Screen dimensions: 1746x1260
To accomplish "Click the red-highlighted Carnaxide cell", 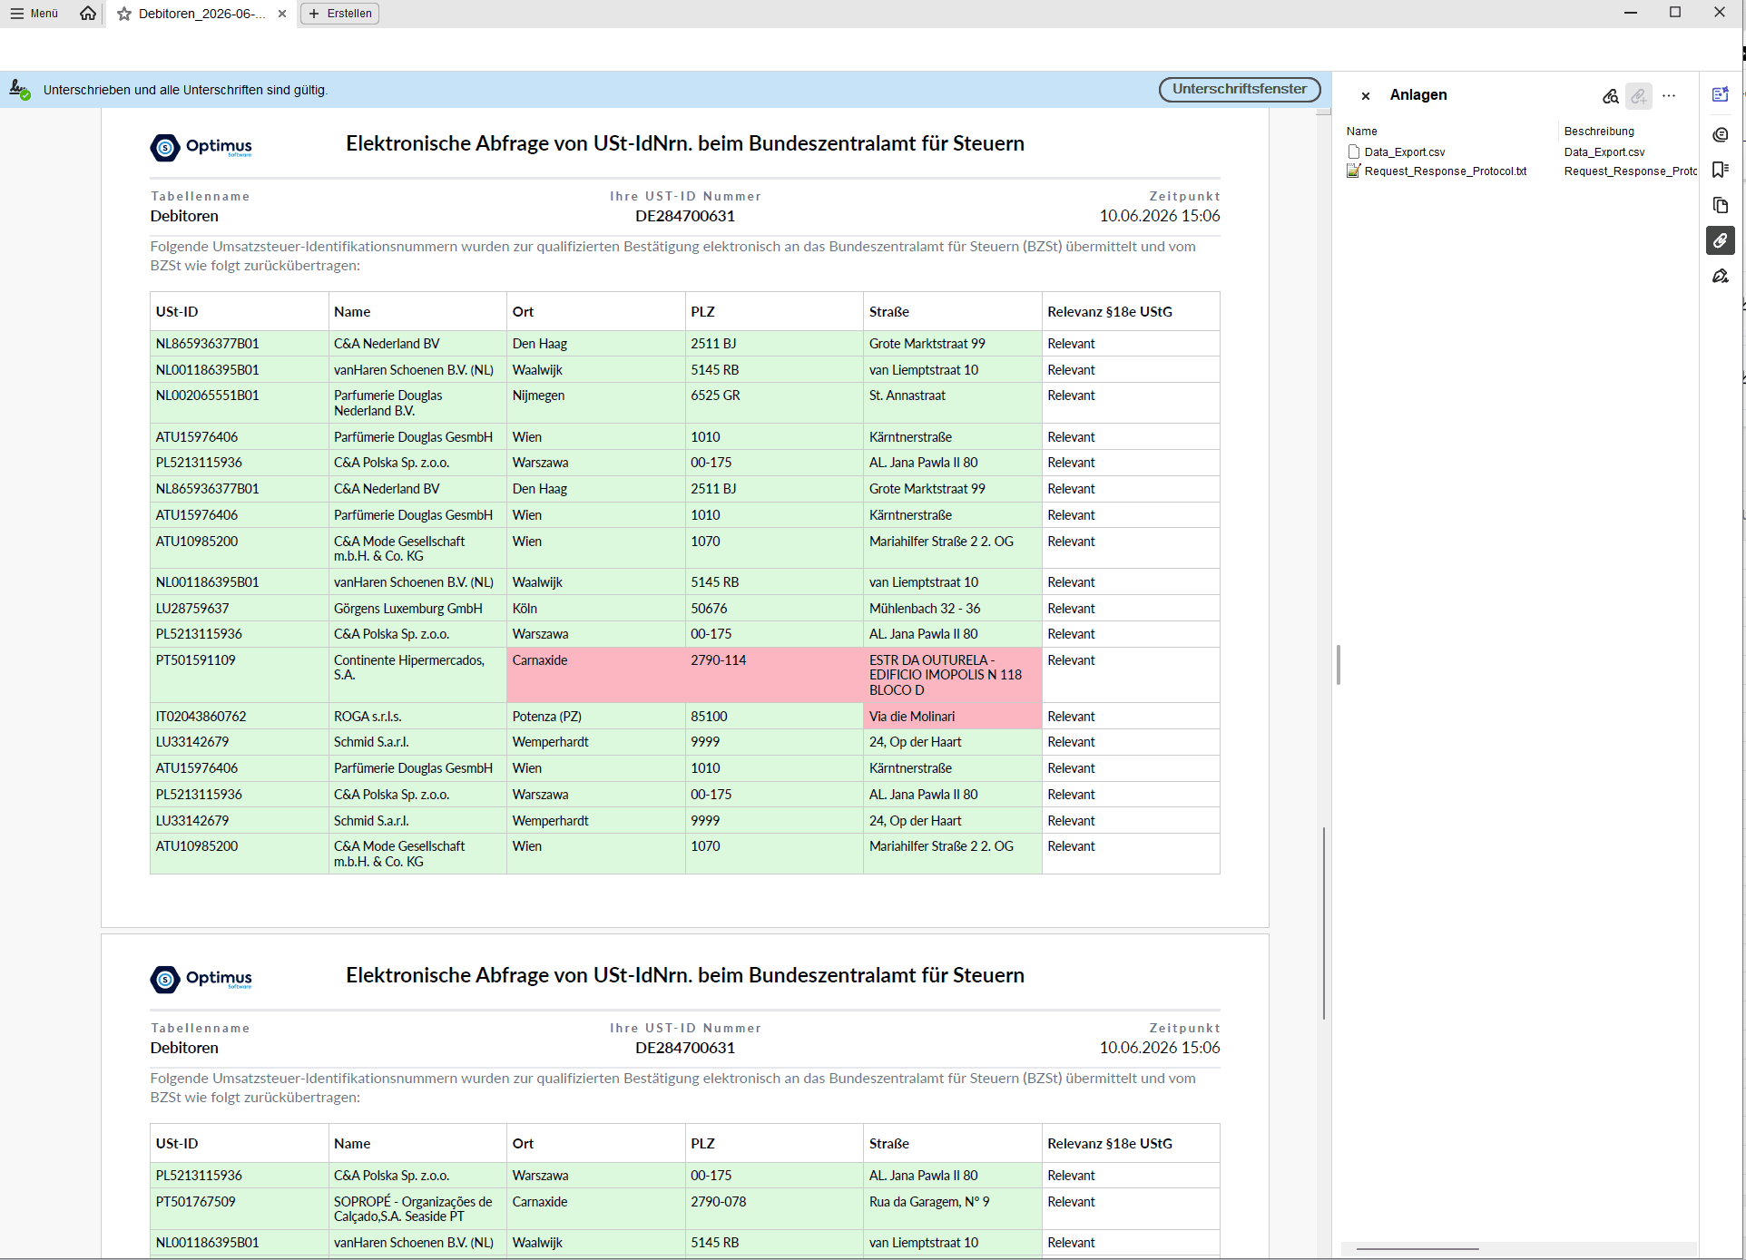I will point(595,675).
